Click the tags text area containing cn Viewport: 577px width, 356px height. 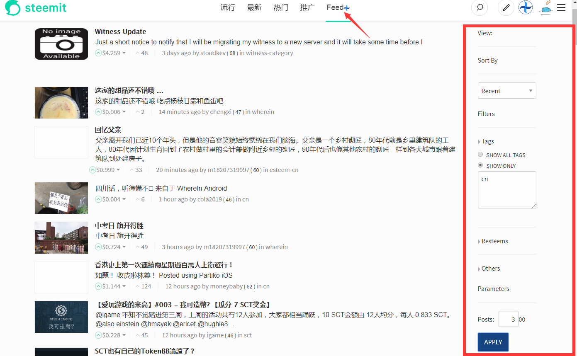pyautogui.click(x=507, y=190)
